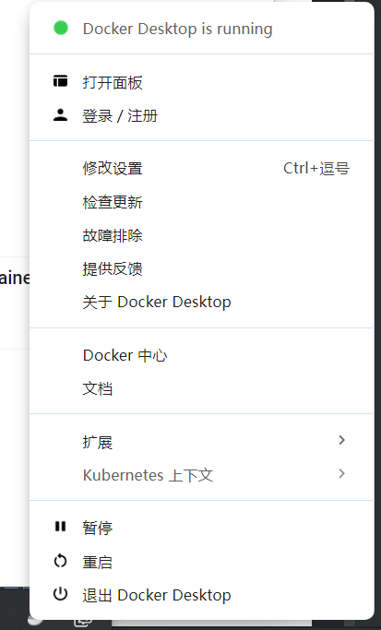The height and width of the screenshot is (630, 381).
Task: Select the Kubernetes 上下文 menu label
Action: click(x=148, y=475)
